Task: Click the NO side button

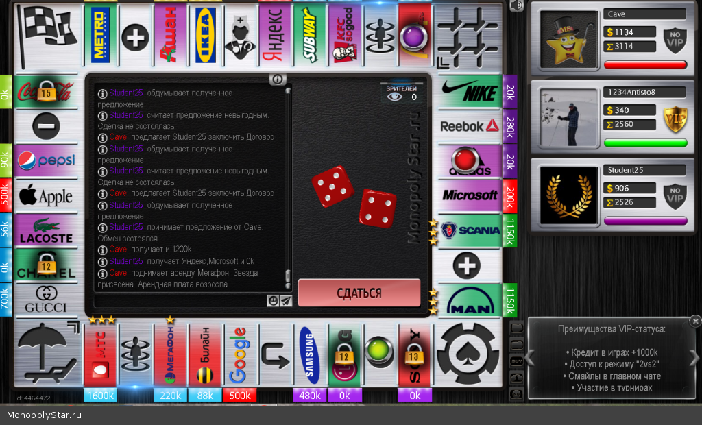Action: pos(517,394)
